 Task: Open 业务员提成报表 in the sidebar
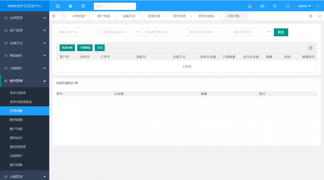[x=25, y=102]
